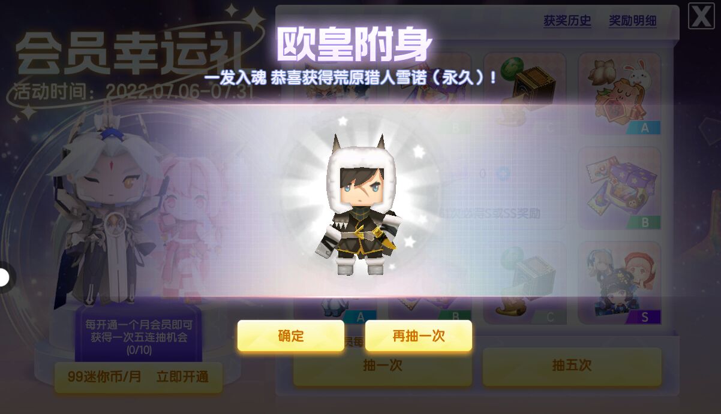
Task: Select the rabbit and bear A-tier prize
Action: [620, 93]
